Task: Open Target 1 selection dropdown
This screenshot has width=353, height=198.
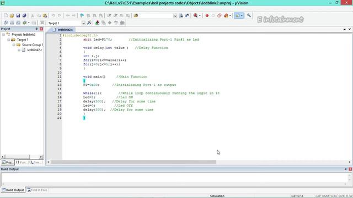Action: click(83, 23)
